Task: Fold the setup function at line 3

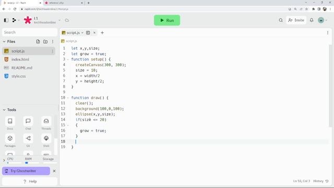Action: tap(68, 59)
